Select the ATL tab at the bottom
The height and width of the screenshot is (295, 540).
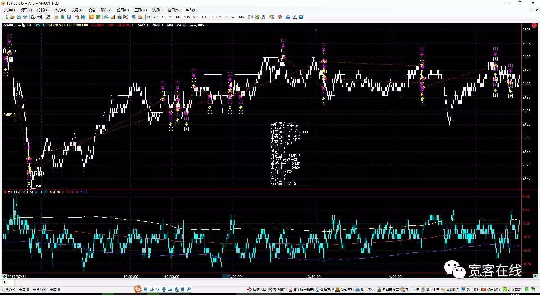pos(5,282)
